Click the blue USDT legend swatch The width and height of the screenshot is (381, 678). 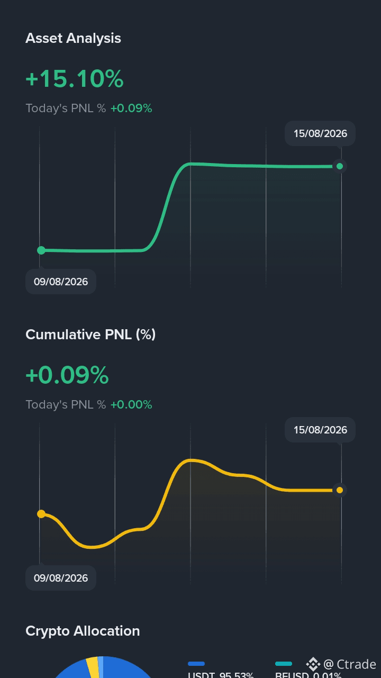(196, 664)
